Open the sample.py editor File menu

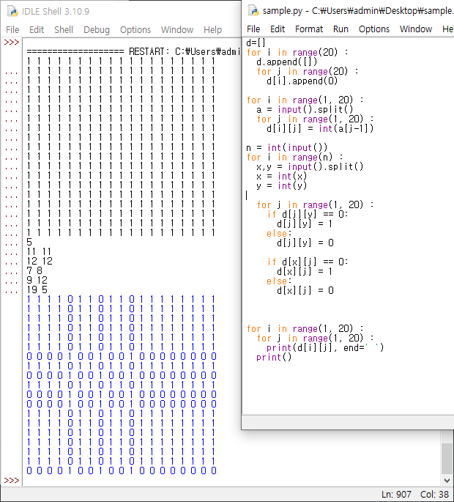coord(253,29)
